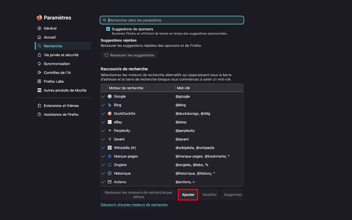Click the Supprimer button

coord(232,194)
